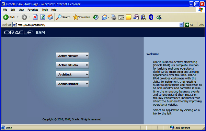The image size is (206, 131).
Task: Click the yellow note icon
Action: tap(129, 17)
